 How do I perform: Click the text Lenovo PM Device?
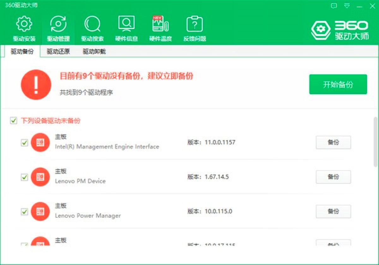(80, 181)
